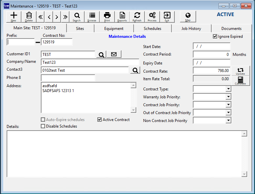Click the New record toolbar icon
255x194 pixels.
(13, 16)
